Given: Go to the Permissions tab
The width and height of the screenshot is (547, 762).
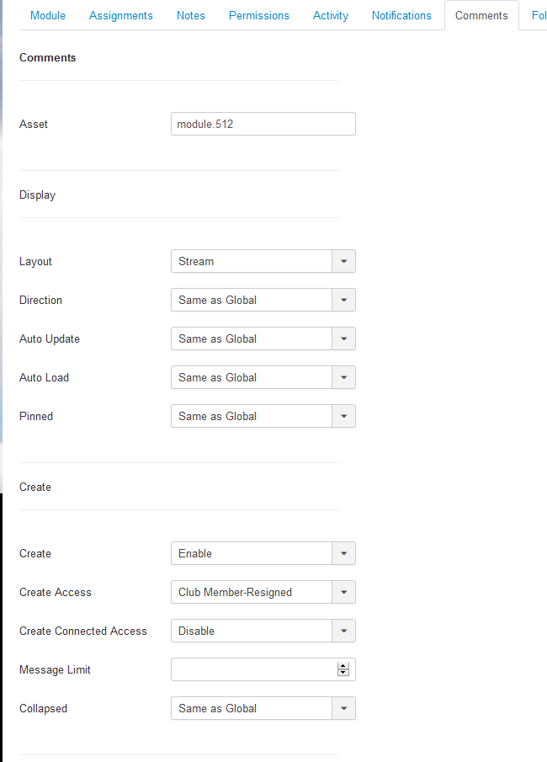Looking at the screenshot, I should tap(259, 15).
